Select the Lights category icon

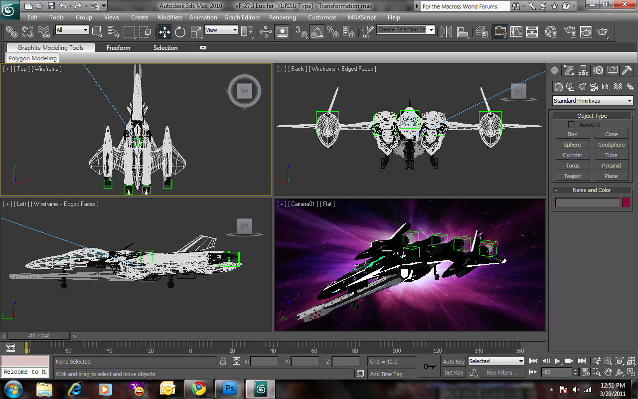click(582, 87)
